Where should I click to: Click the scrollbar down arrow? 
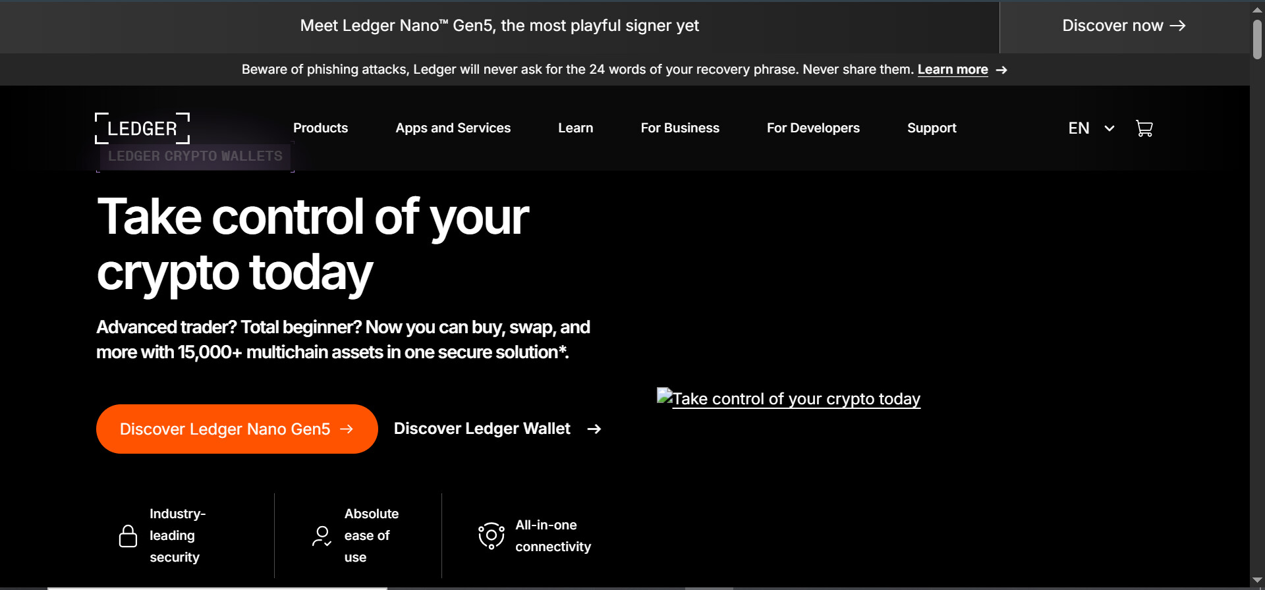pyautogui.click(x=1257, y=580)
